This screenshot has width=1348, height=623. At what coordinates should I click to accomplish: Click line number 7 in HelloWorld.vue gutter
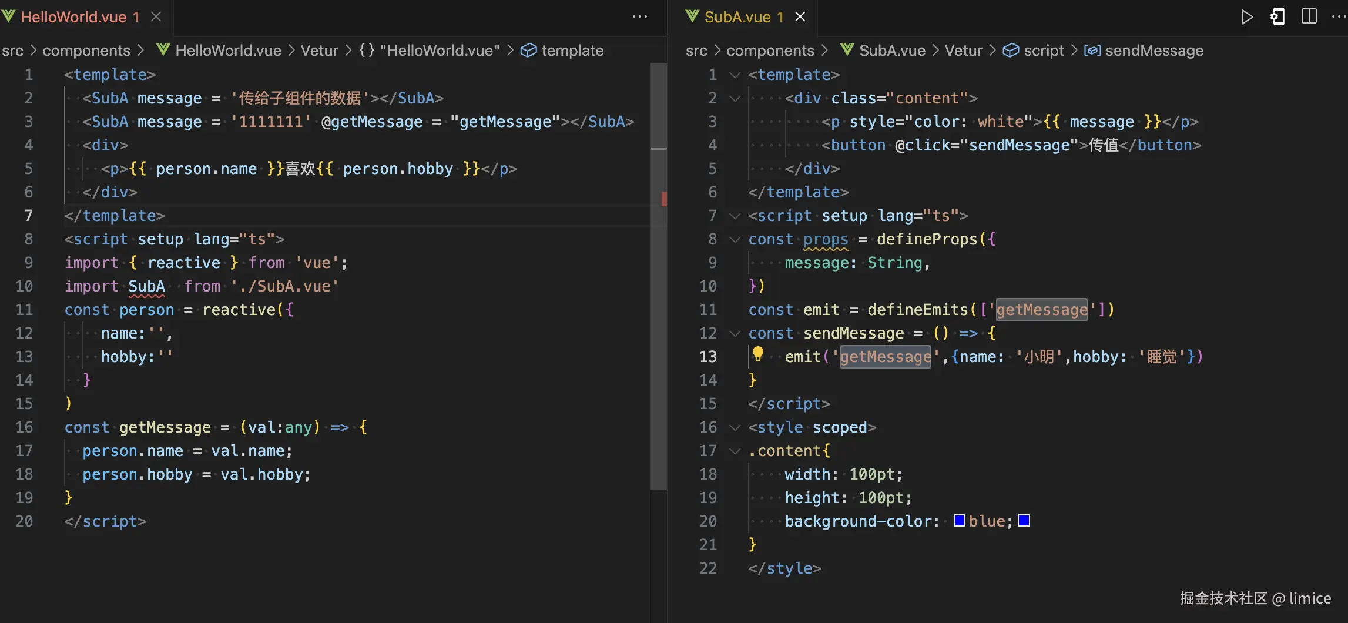(28, 216)
